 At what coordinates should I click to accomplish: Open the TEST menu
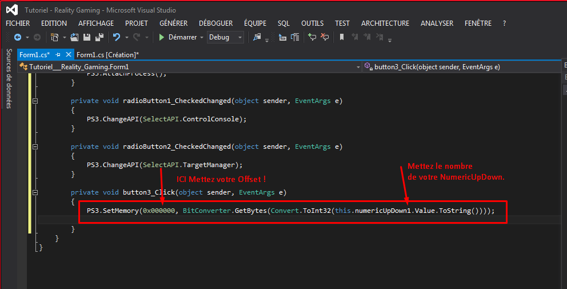coord(342,23)
